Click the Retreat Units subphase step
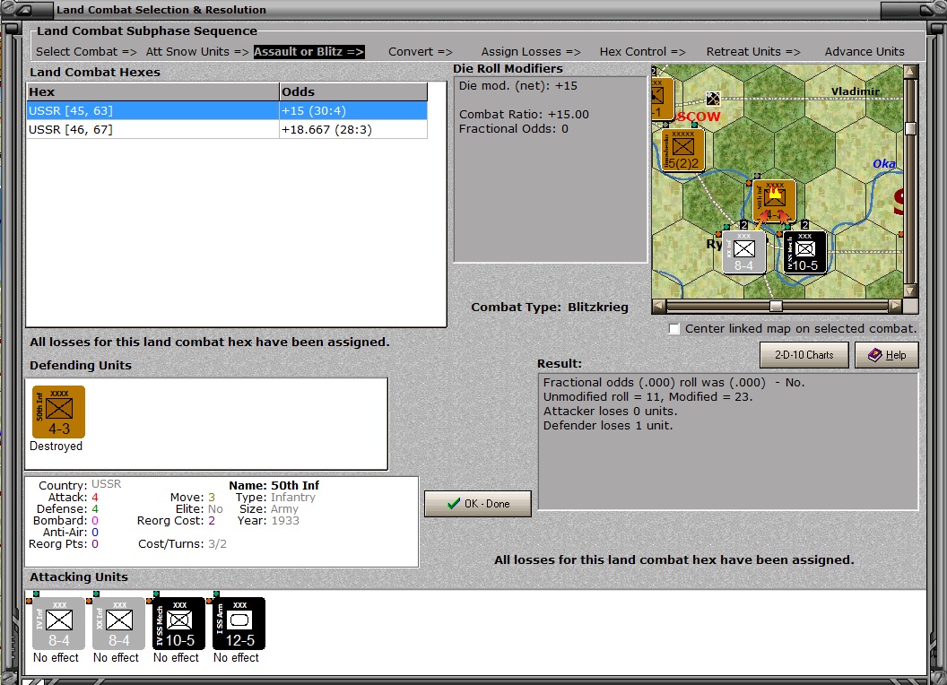The image size is (947, 685). (753, 52)
